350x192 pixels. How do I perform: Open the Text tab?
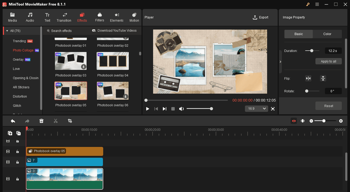coord(47,17)
